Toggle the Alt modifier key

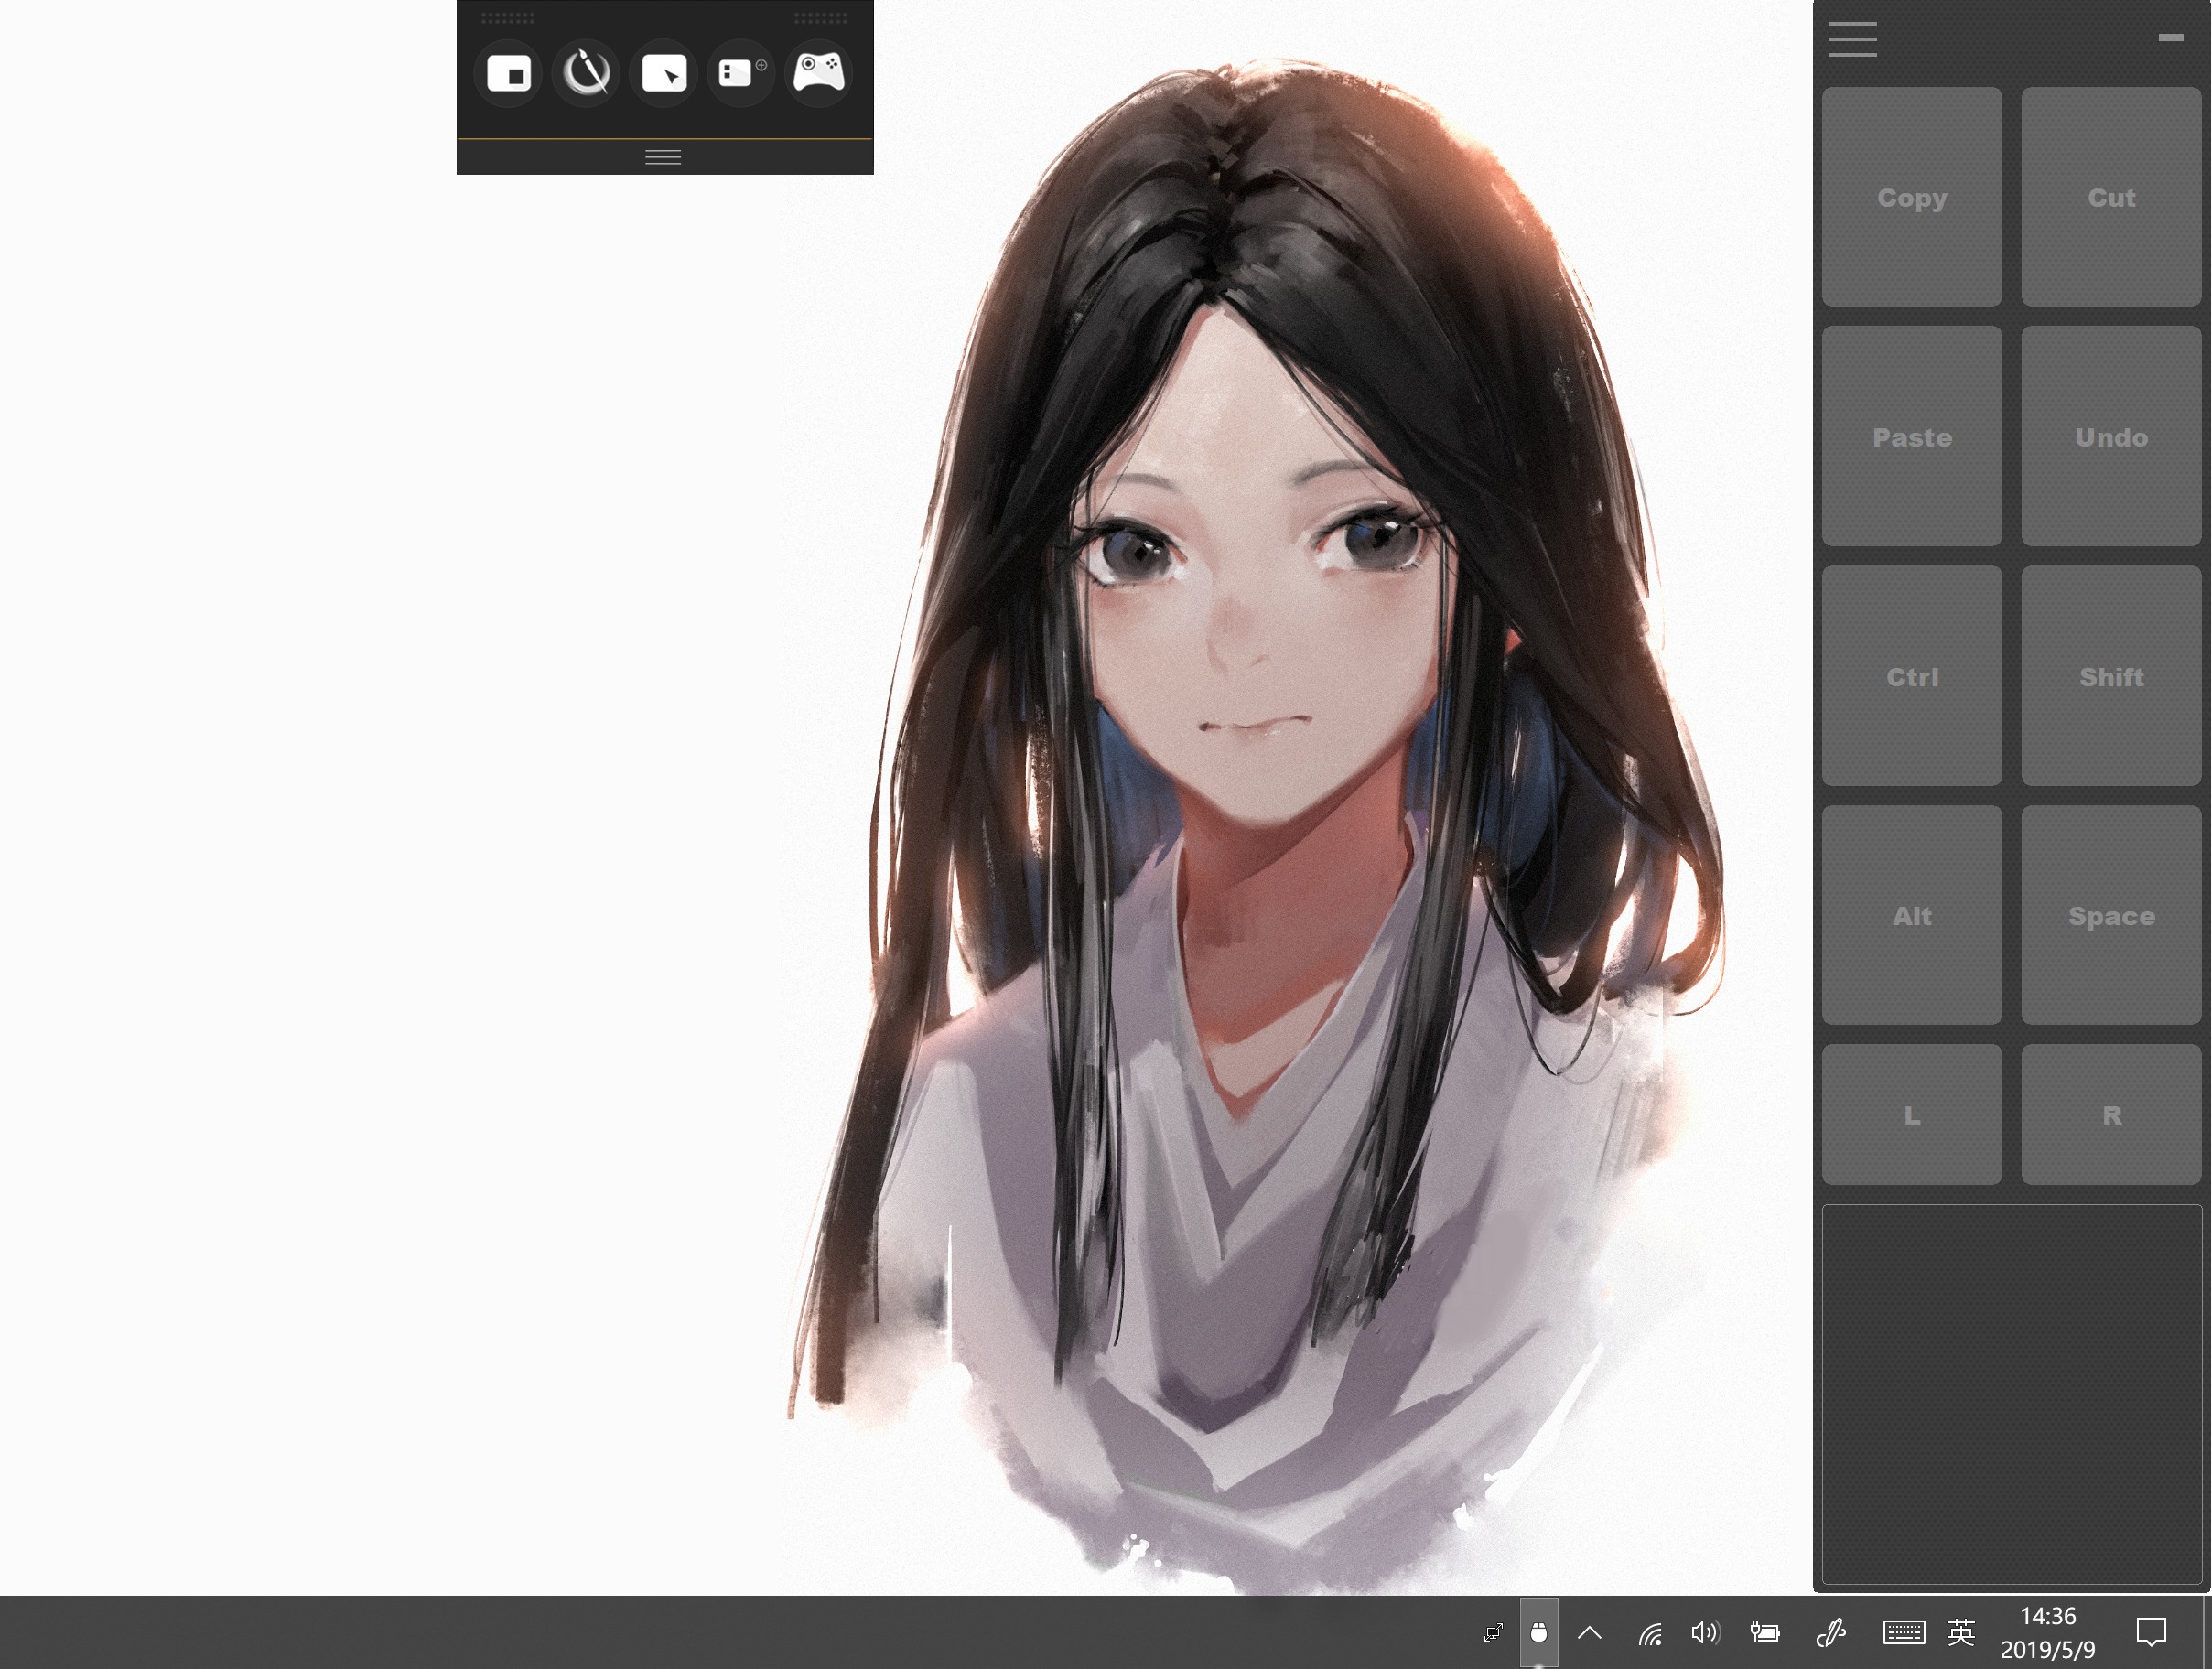[x=1911, y=916]
